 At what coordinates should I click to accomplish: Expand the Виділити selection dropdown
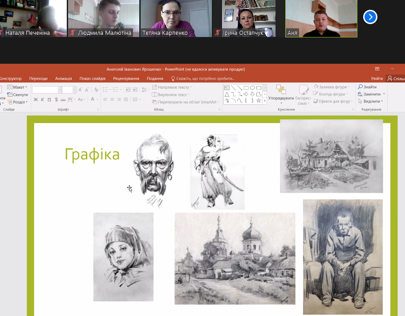pyautogui.click(x=371, y=101)
